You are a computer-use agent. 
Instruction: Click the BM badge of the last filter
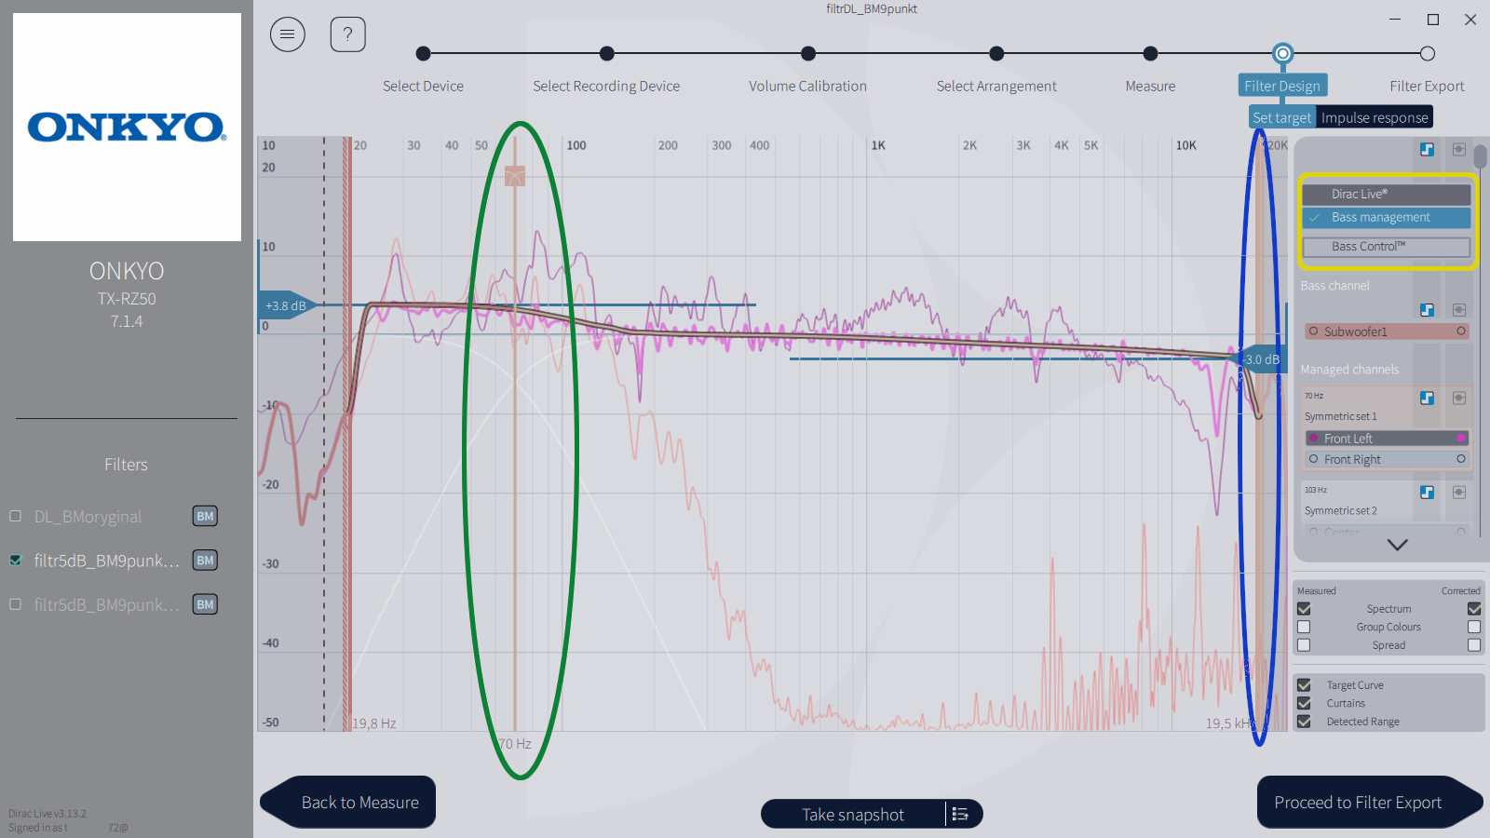click(205, 604)
